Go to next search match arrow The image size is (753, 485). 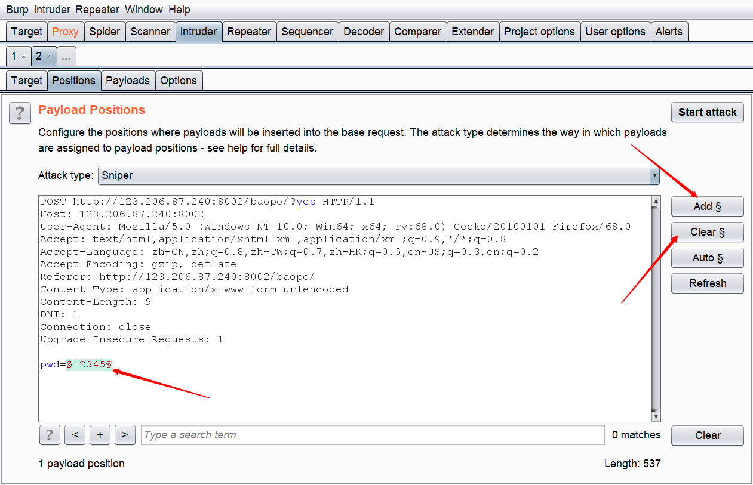(124, 435)
